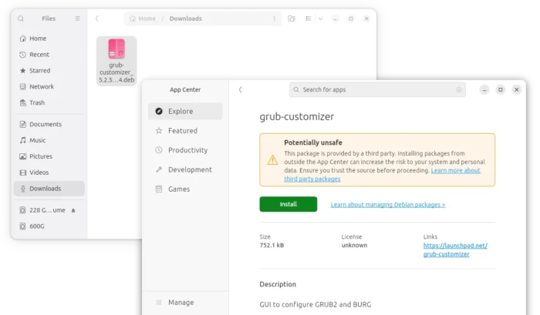This screenshot has height=315, width=540.
Task: Maximize the Files window
Action: click(x=351, y=18)
